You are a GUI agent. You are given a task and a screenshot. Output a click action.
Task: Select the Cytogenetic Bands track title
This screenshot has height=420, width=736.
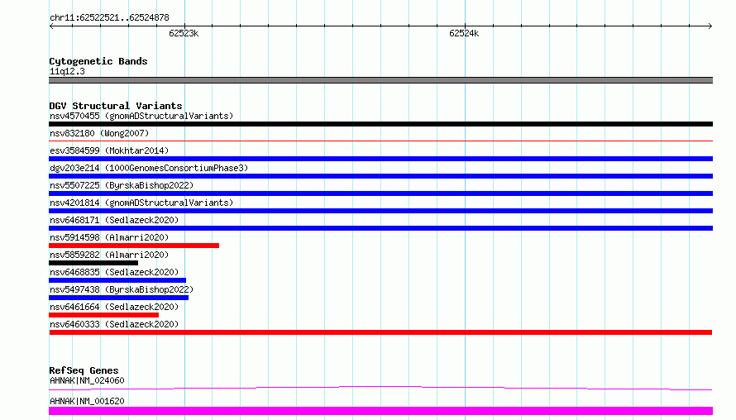pos(98,61)
